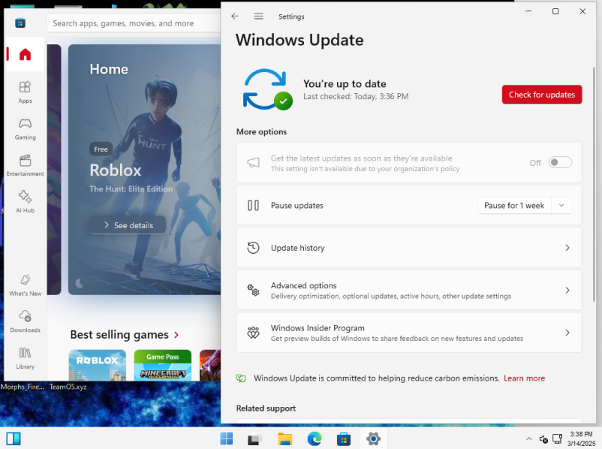
Task: Click the pause icon beside Pause updates
Action: [254, 206]
